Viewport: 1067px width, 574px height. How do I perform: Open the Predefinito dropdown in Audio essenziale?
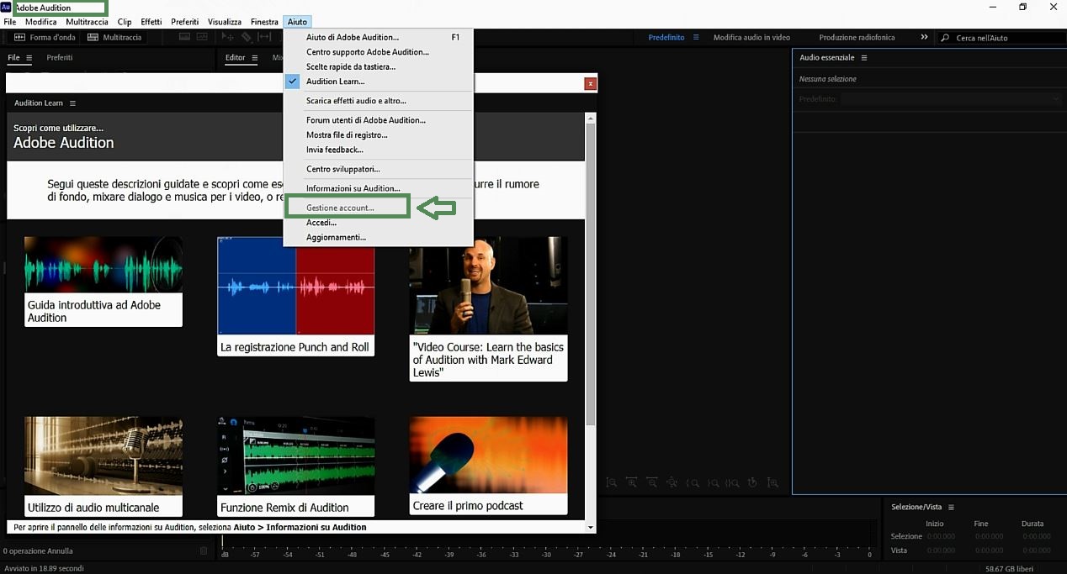pos(951,98)
